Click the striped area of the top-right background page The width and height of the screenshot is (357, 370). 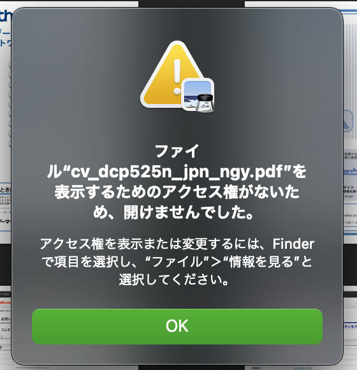click(351, 66)
